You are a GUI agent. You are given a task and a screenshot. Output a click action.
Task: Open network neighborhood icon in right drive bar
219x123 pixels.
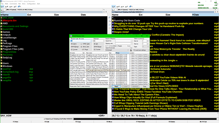tap(130, 6)
